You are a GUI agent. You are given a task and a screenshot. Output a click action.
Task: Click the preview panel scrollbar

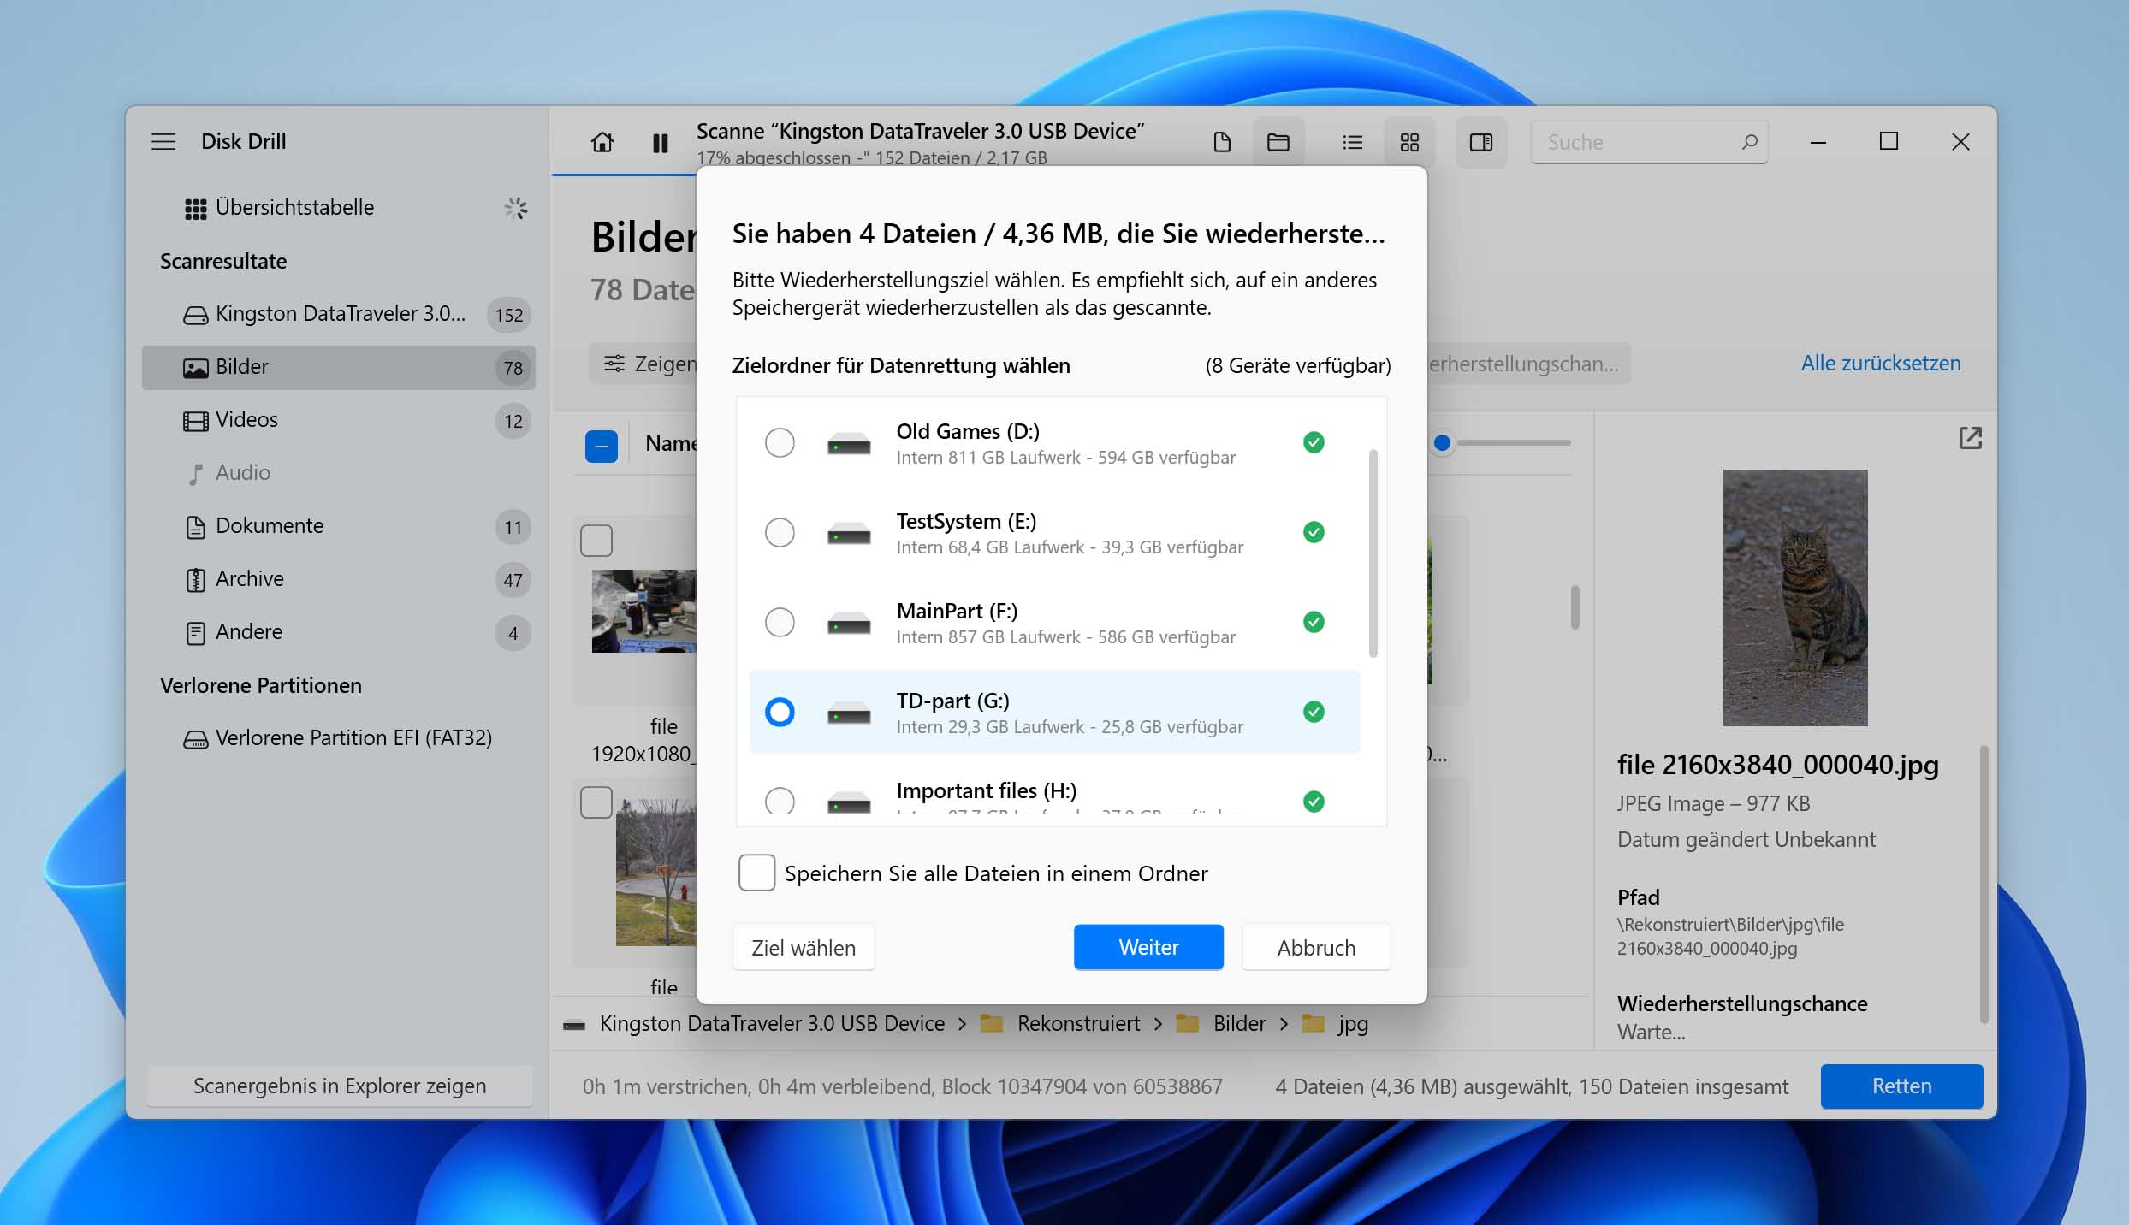(x=1984, y=885)
